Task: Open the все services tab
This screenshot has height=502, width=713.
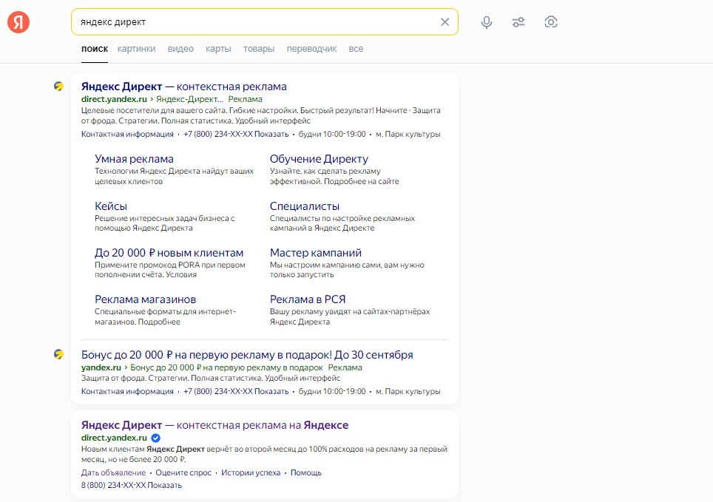Action: tap(356, 49)
